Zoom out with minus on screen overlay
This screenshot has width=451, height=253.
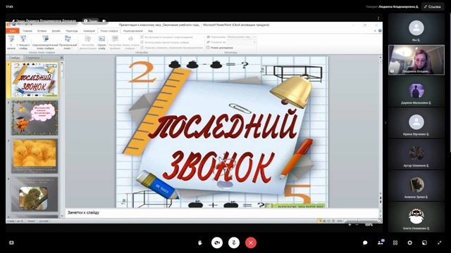pos(357,225)
